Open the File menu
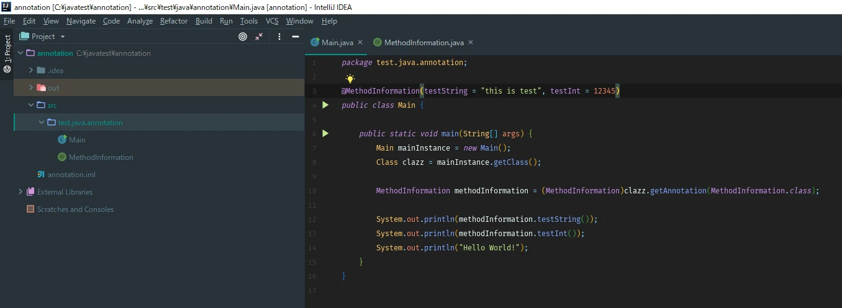Image resolution: width=842 pixels, height=308 pixels. click(x=9, y=21)
